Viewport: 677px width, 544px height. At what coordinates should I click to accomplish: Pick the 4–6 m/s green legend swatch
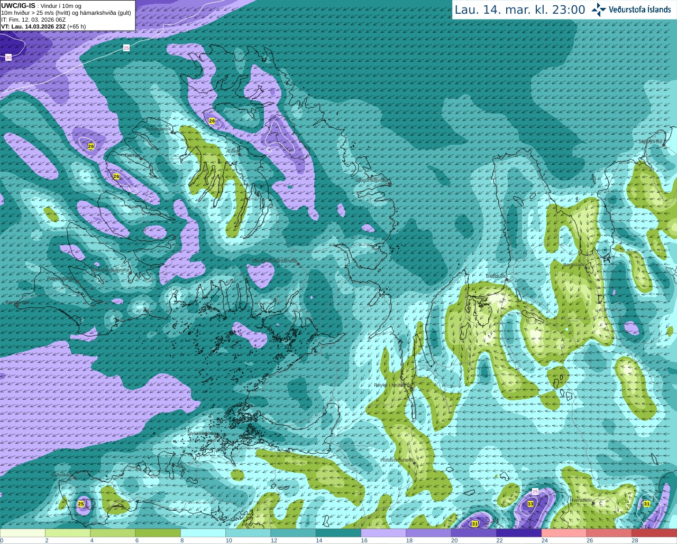[113, 533]
